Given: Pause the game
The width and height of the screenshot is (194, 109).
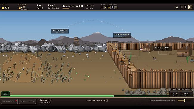Looking at the screenshot, I should point(182,7).
